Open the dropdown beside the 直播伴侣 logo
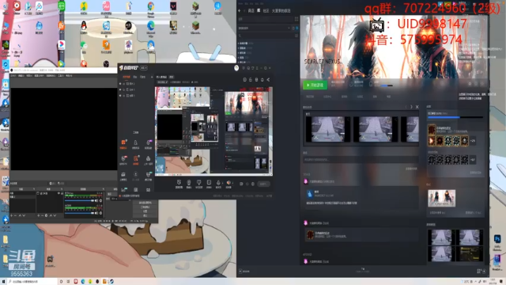The height and width of the screenshot is (285, 506). (144, 68)
